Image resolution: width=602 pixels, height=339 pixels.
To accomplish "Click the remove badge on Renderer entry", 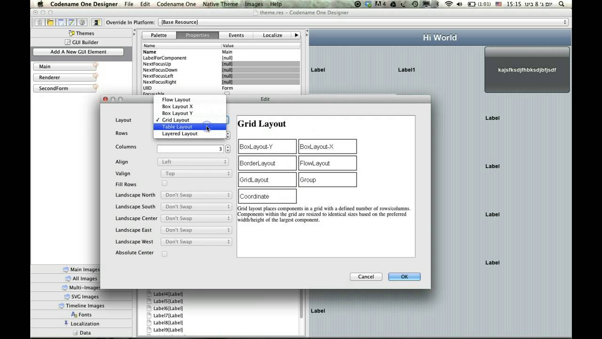I will coord(95,76).
